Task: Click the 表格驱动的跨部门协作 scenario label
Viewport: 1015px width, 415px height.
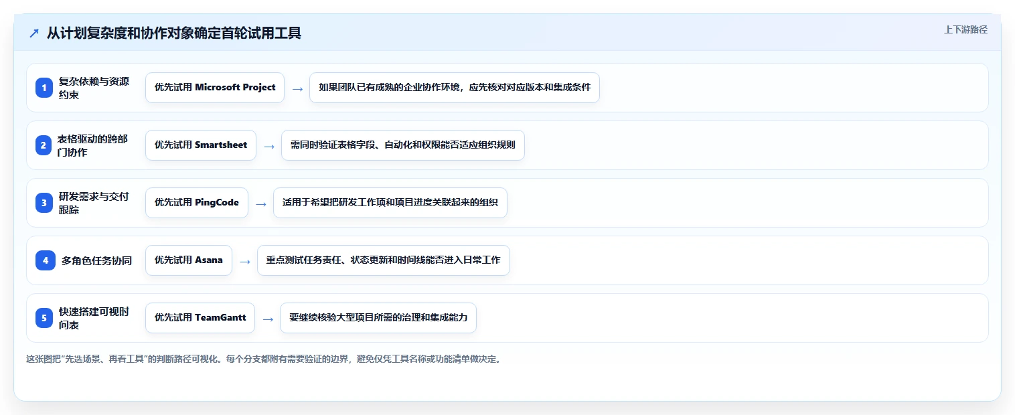Action: (x=93, y=145)
